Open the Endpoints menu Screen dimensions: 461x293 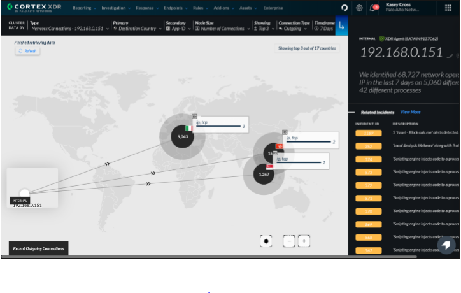tap(176, 8)
